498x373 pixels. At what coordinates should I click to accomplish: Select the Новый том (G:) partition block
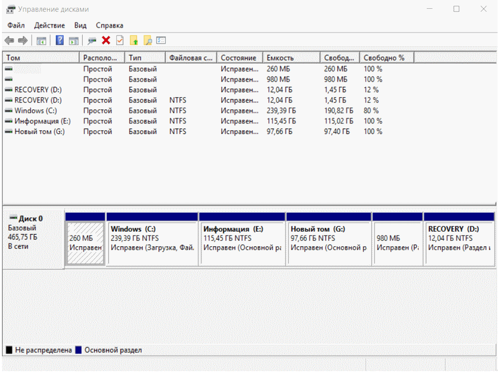pyautogui.click(x=329, y=243)
